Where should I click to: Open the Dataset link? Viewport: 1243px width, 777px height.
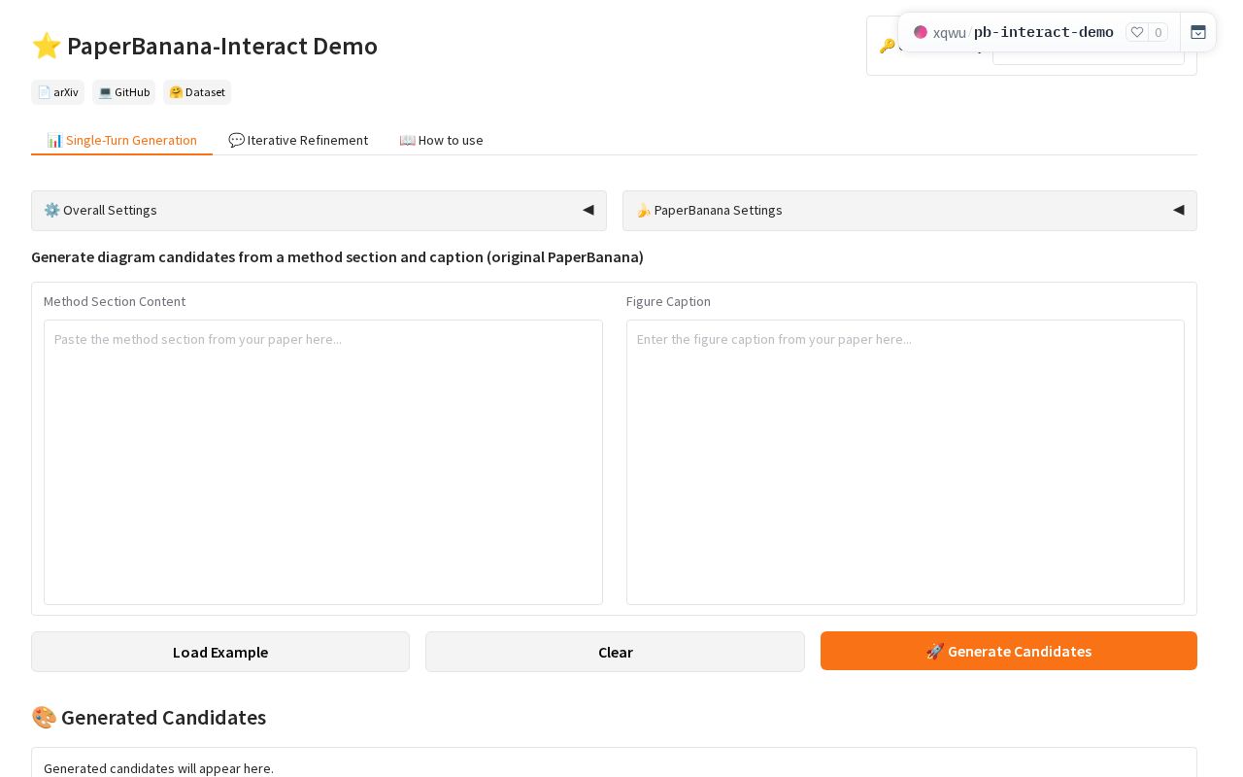tap(197, 92)
